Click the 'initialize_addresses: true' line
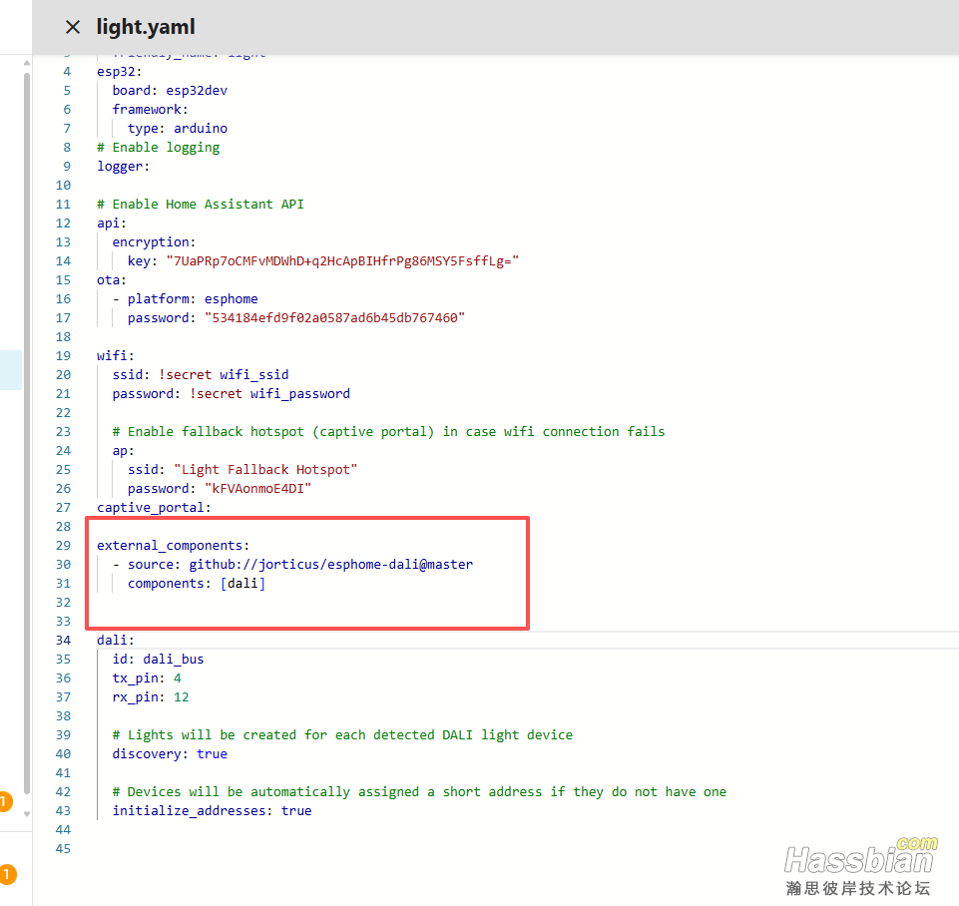Screen dimensions: 959x906 point(212,811)
